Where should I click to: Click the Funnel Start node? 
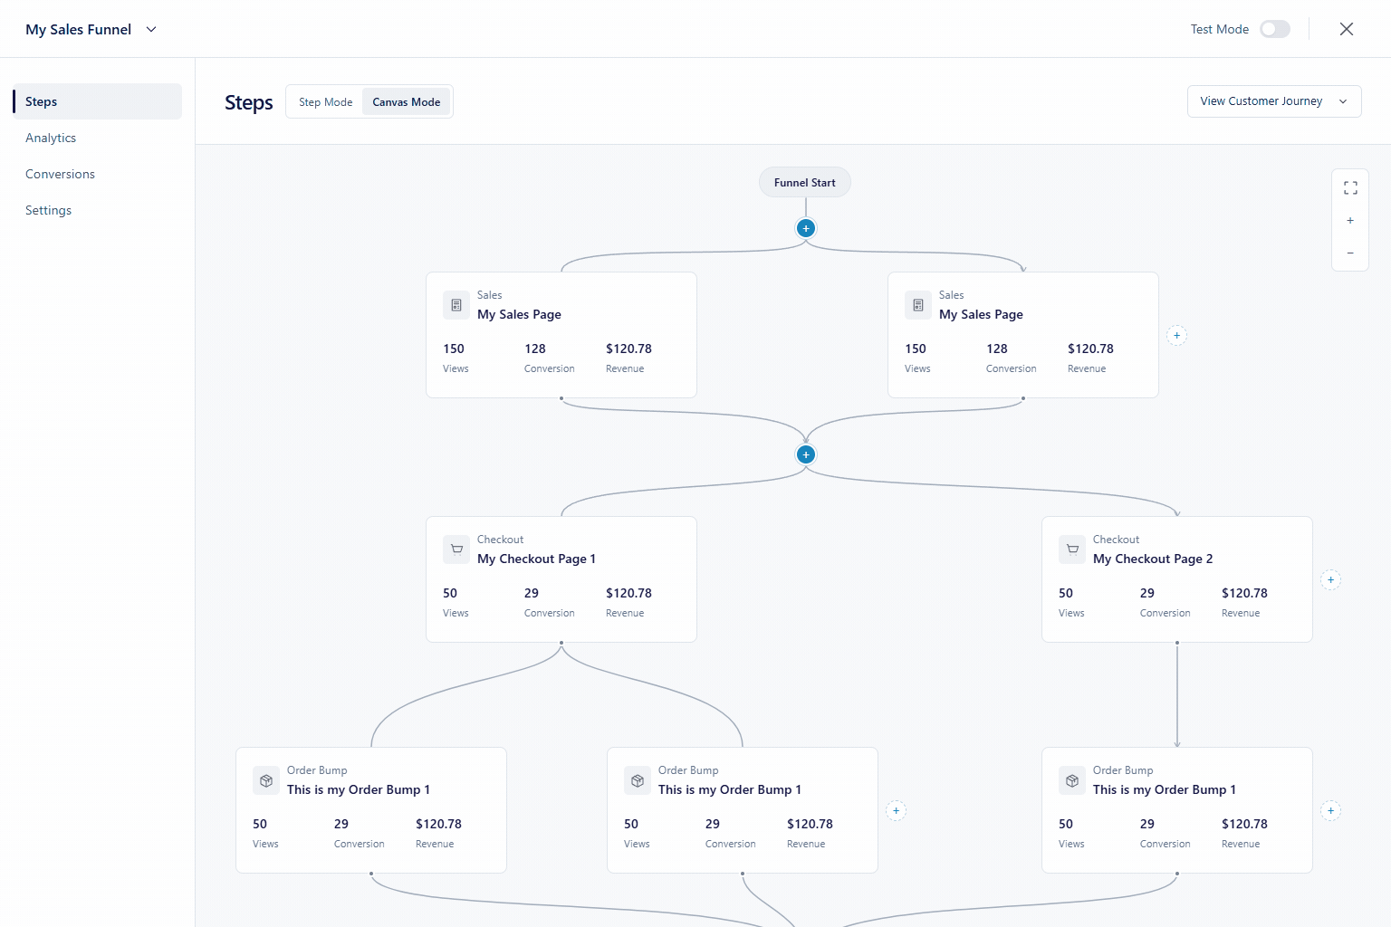[805, 182]
